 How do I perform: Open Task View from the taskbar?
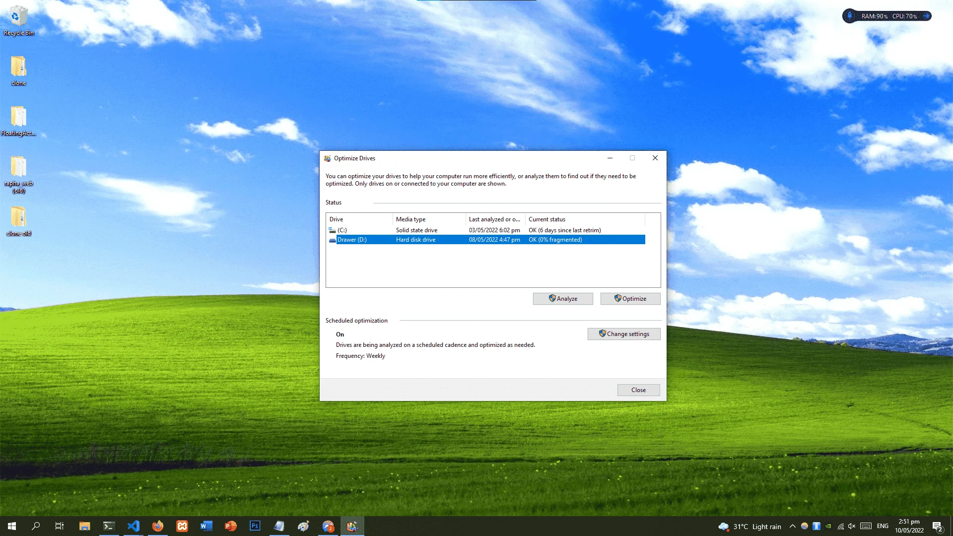click(60, 526)
